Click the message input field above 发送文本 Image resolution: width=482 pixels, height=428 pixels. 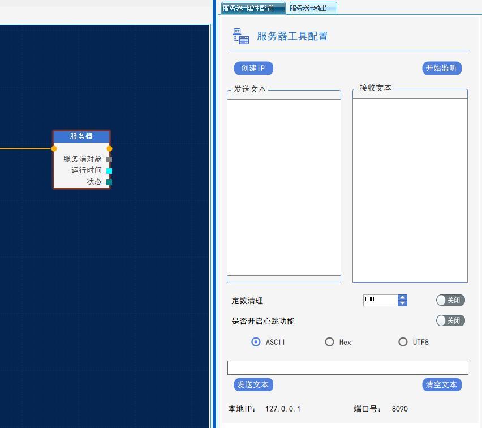pyautogui.click(x=347, y=367)
